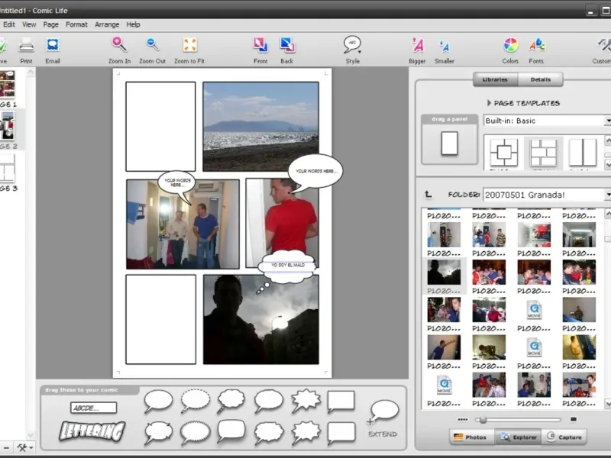Image resolution: width=611 pixels, height=458 pixels.
Task: Open the Style balloon toolbar icon
Action: coord(352,44)
